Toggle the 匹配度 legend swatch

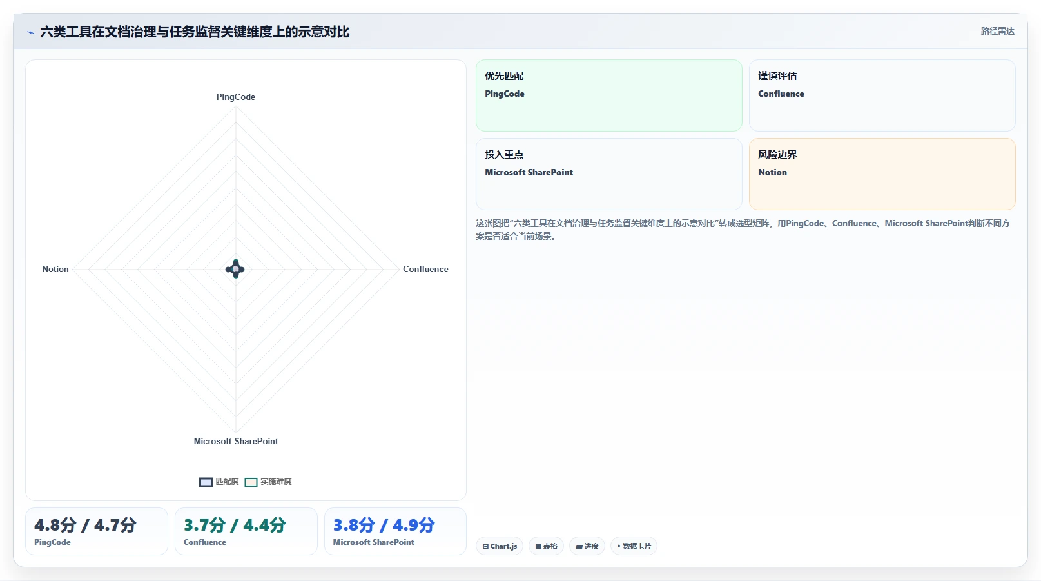coord(206,482)
